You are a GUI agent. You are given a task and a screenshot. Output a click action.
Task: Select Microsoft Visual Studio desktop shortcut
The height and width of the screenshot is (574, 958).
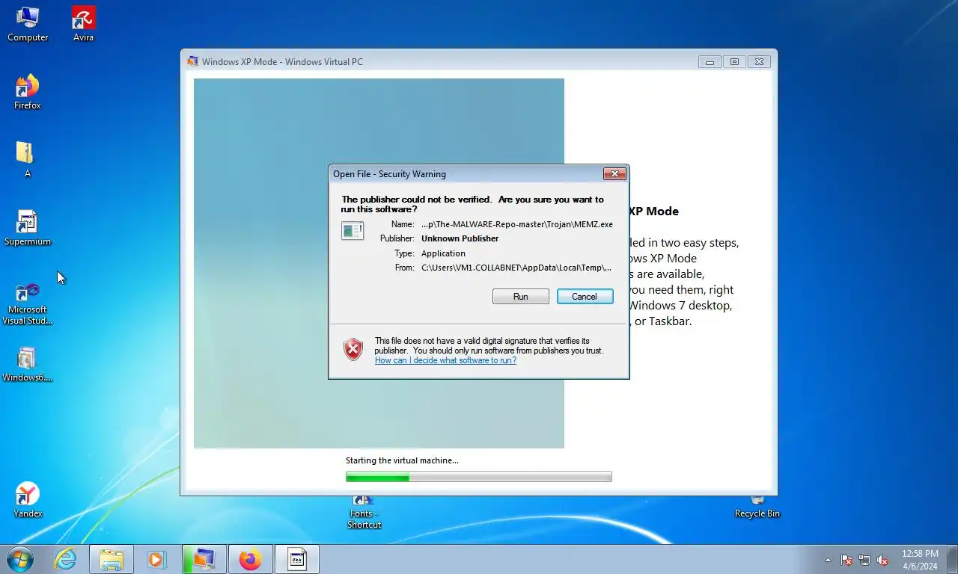(x=28, y=303)
